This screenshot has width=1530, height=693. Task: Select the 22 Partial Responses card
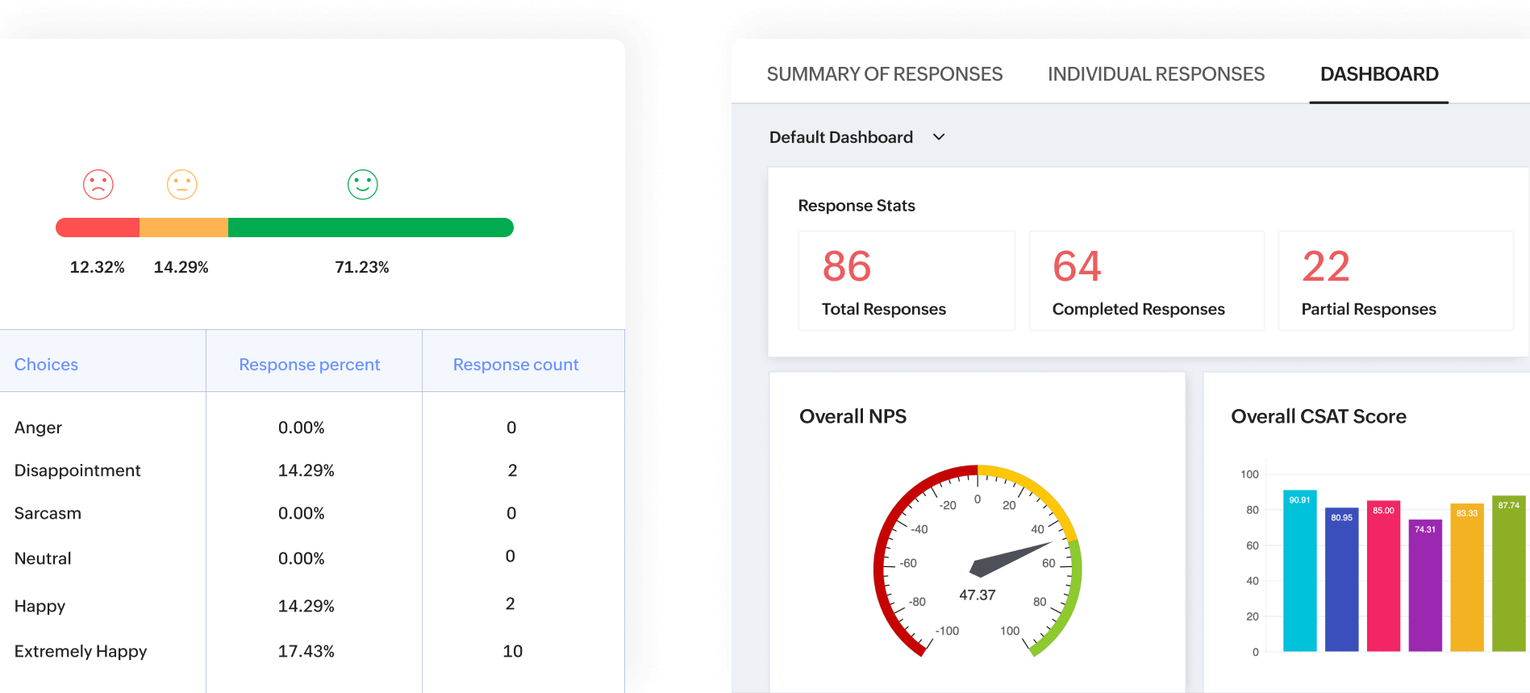(x=1395, y=281)
